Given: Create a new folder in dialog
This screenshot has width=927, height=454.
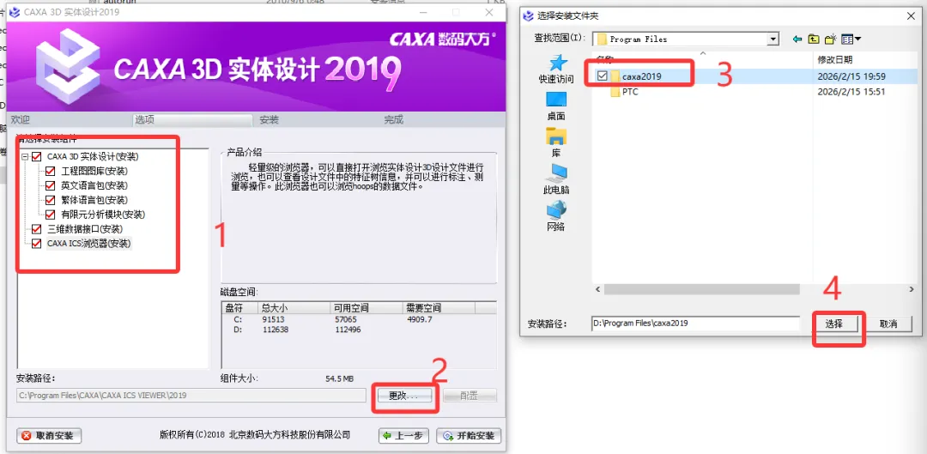Looking at the screenshot, I should 831,39.
